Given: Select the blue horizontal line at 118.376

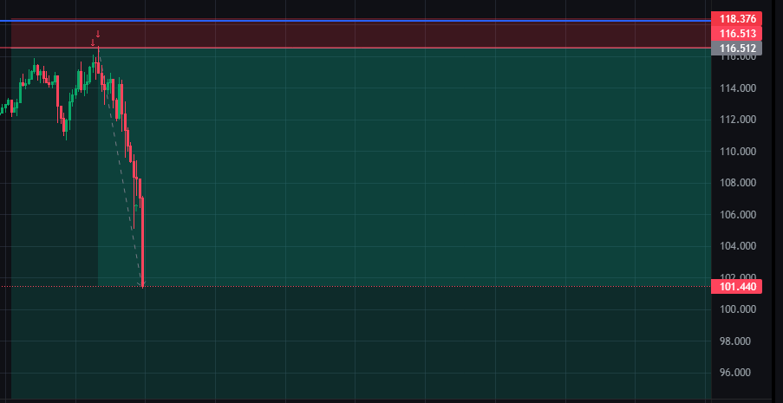Looking at the screenshot, I should (x=356, y=21).
